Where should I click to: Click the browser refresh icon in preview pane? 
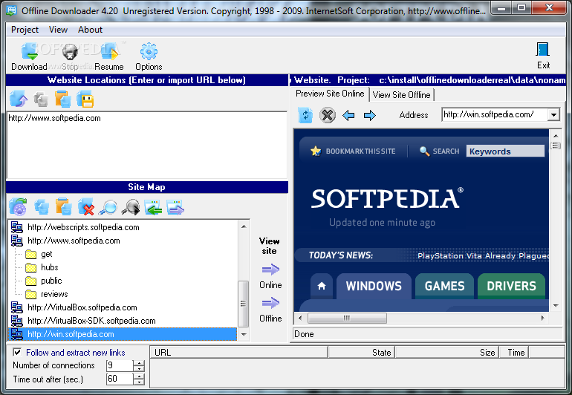point(305,116)
